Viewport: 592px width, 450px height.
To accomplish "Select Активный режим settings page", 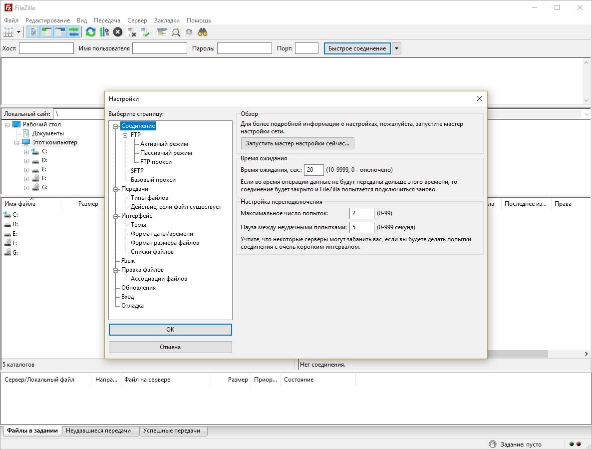I will pyautogui.click(x=164, y=144).
